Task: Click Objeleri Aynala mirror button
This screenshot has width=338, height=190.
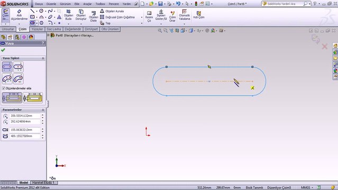Action: (x=112, y=11)
